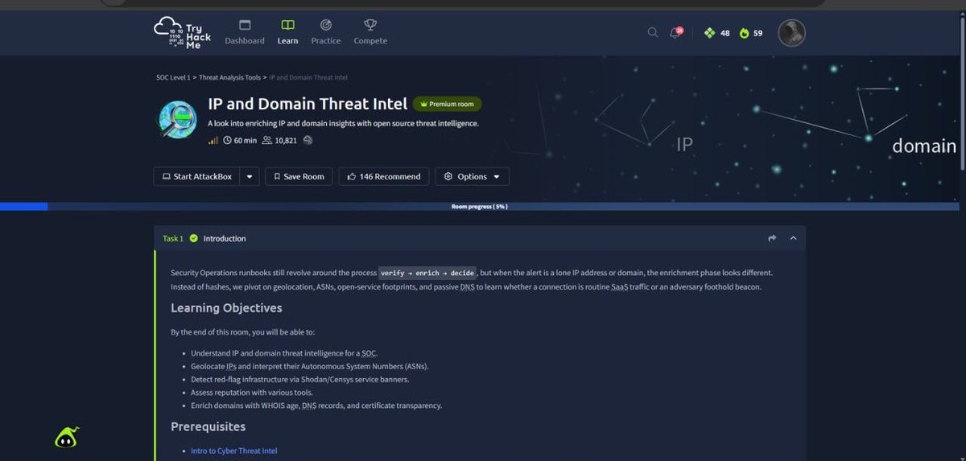Click the IP and Domain Threat Intel title
The image size is (966, 461).
(x=308, y=104)
